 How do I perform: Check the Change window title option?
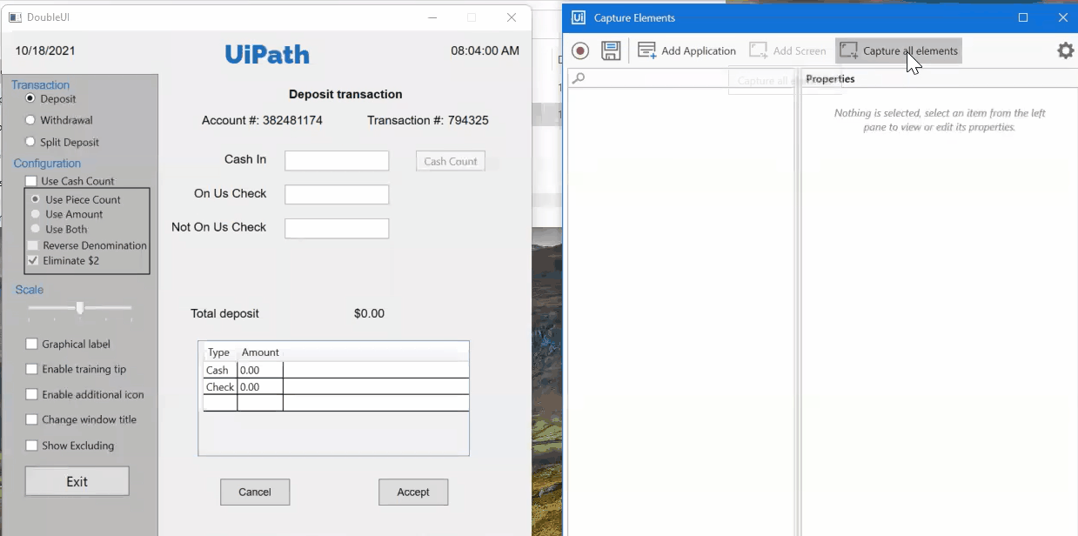32,419
